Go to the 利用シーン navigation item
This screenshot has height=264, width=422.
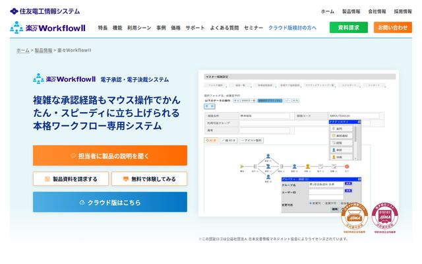[139, 28]
